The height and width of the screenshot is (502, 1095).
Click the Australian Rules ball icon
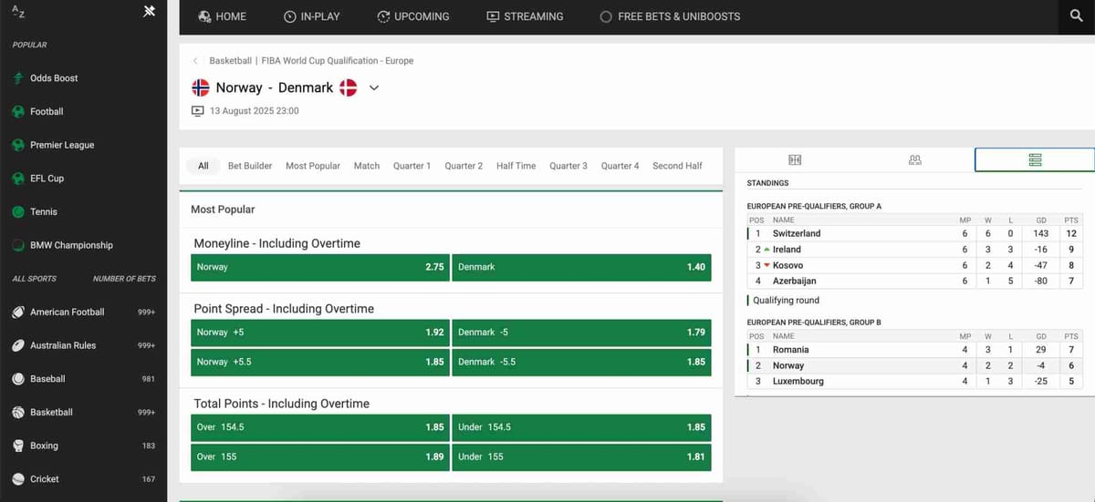point(18,345)
